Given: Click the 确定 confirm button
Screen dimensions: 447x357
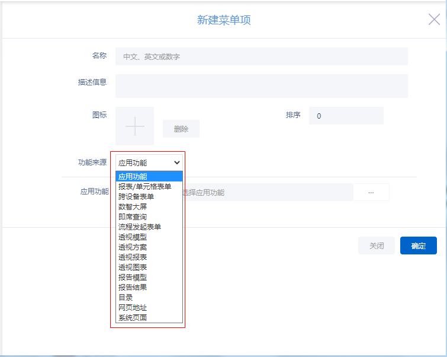Looking at the screenshot, I should (418, 246).
